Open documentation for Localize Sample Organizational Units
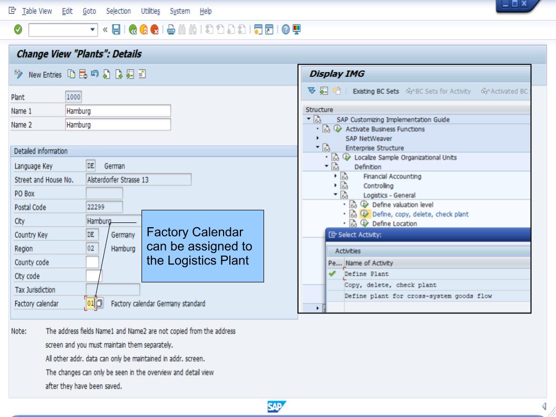The height and width of the screenshot is (417, 556). click(x=336, y=157)
